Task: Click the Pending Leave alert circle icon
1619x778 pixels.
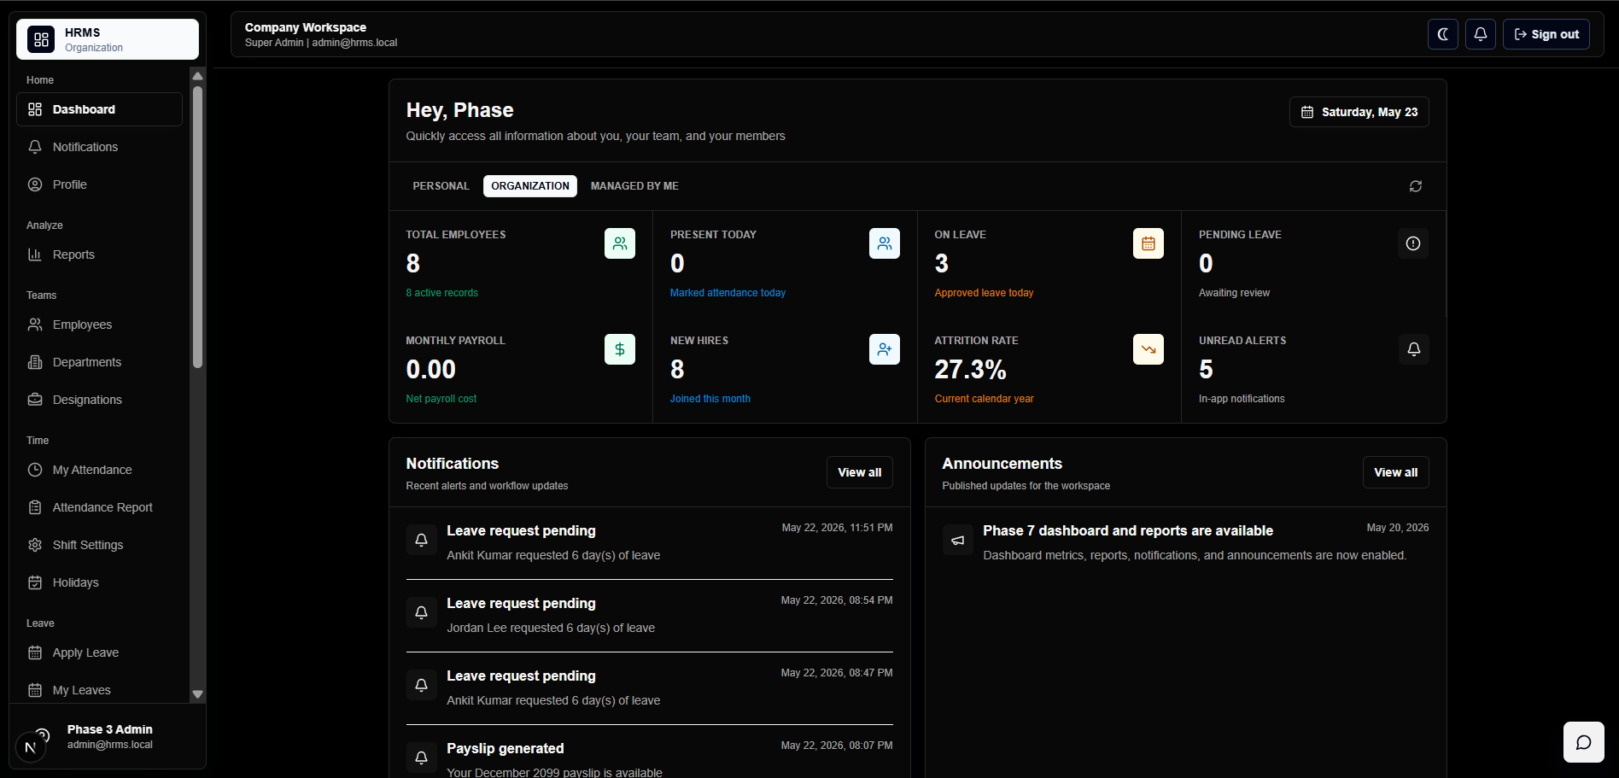Action: [1413, 243]
